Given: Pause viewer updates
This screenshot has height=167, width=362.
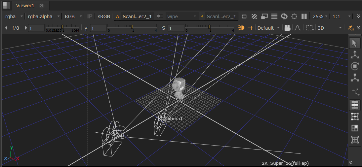Looking at the screenshot, I should click(304, 16).
